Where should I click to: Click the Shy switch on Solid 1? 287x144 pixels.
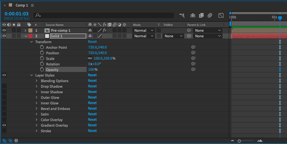pos(90,36)
